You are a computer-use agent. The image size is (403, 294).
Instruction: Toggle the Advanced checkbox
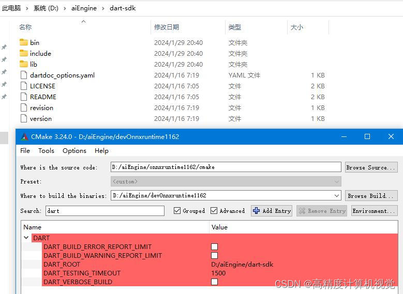(x=214, y=211)
